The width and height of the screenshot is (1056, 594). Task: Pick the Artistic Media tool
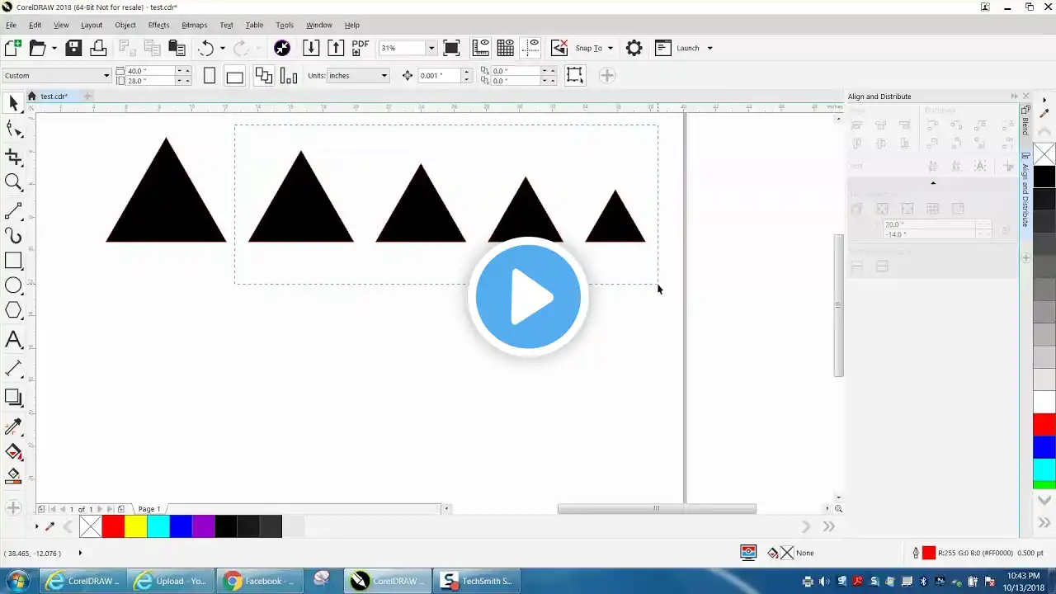click(x=13, y=236)
